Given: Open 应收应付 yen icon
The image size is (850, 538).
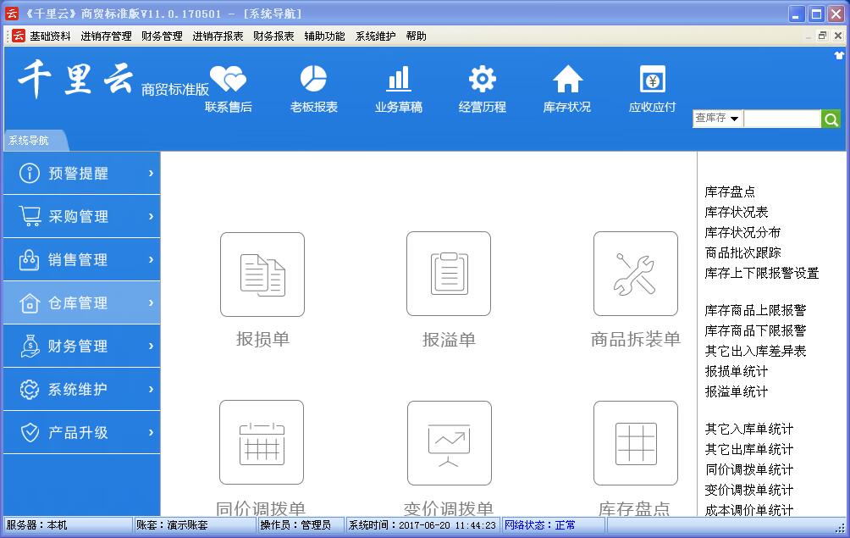Looking at the screenshot, I should [652, 79].
